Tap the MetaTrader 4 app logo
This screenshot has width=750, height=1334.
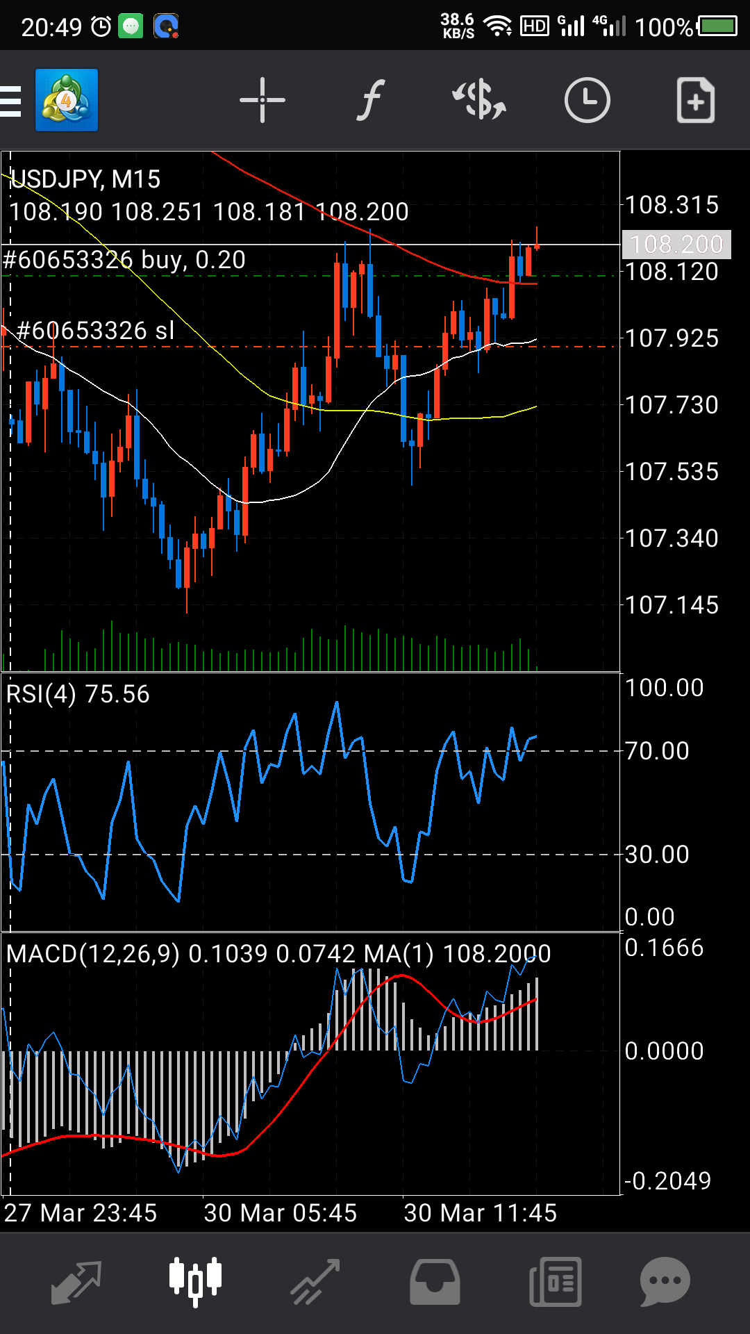coord(67,100)
